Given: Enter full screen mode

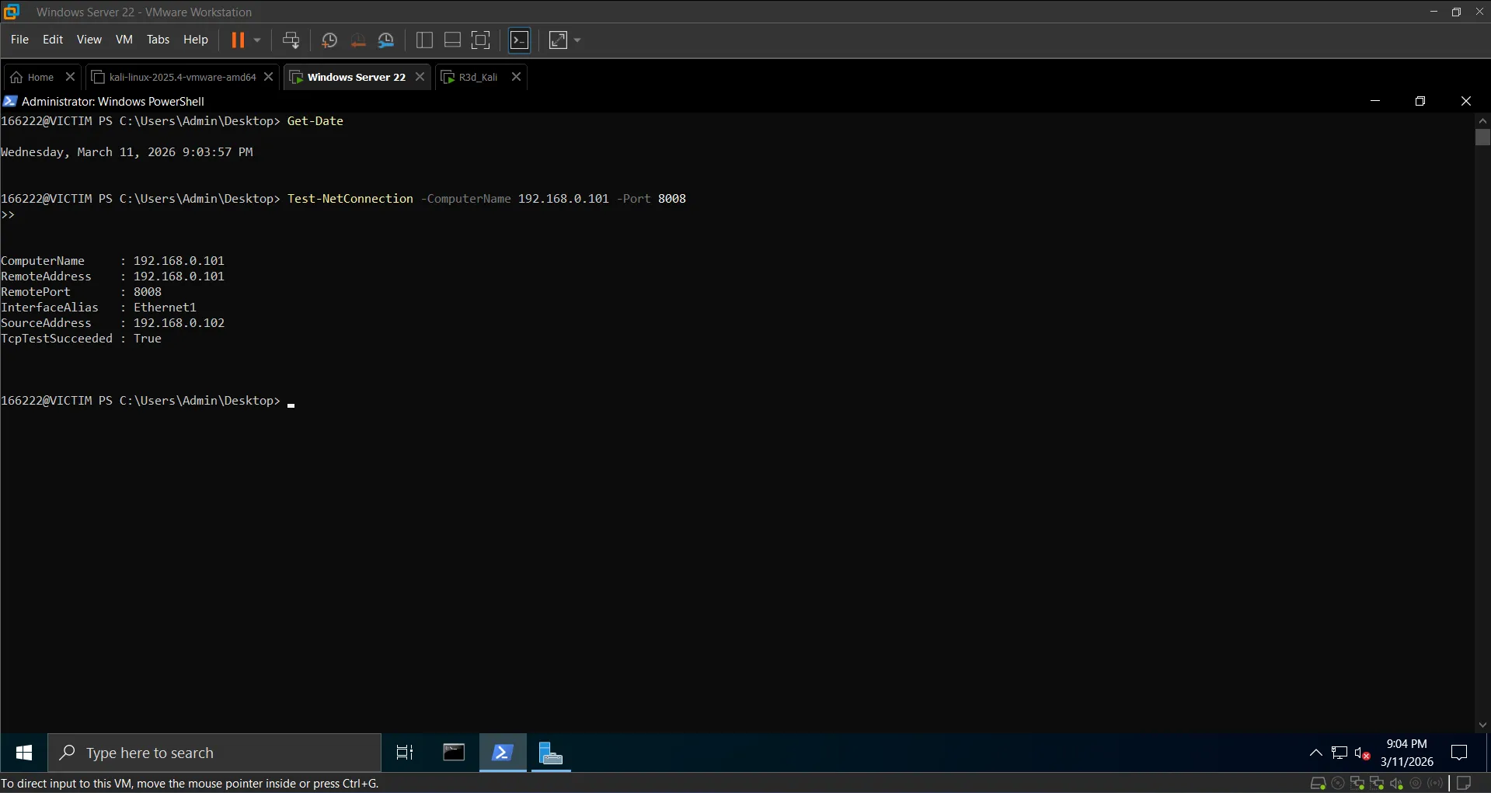Looking at the screenshot, I should point(481,40).
